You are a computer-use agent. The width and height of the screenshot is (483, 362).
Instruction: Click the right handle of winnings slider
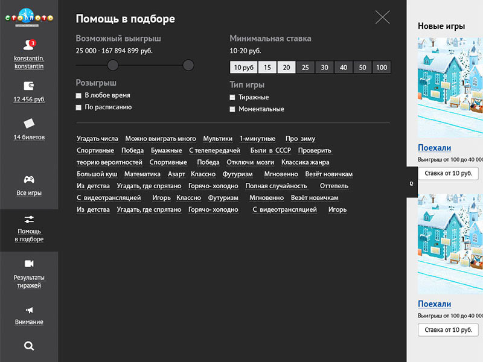pos(188,65)
